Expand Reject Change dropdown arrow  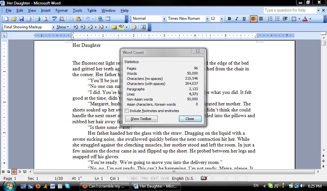tap(106, 27)
